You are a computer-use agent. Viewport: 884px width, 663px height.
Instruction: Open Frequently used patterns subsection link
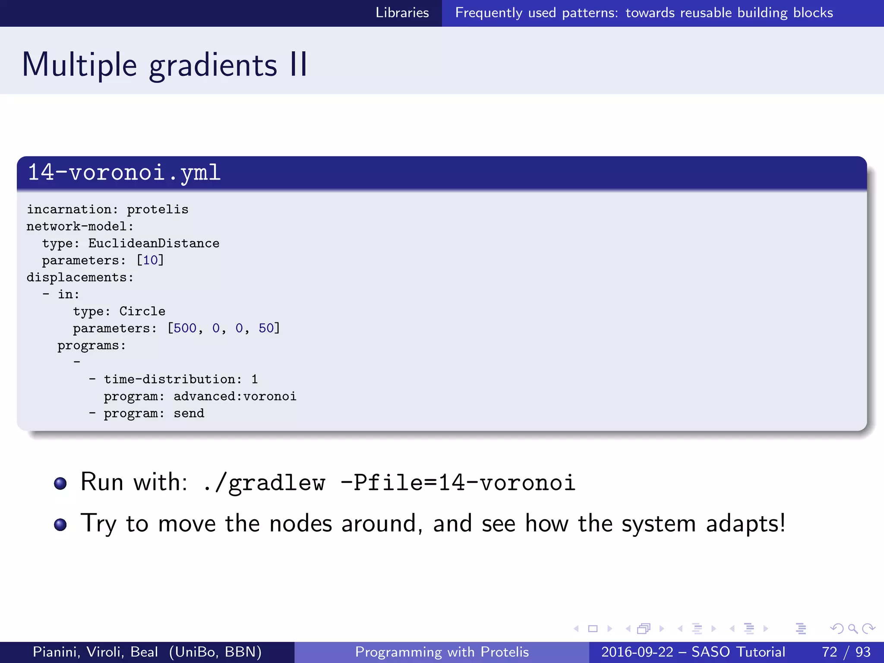point(644,13)
